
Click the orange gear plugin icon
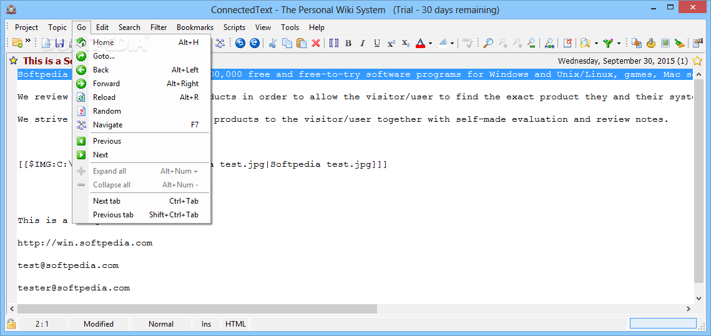pos(651,43)
